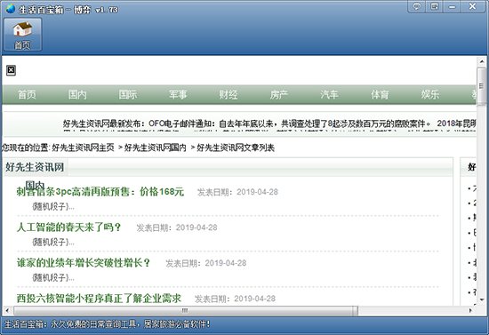Open article 人工智能的春天来了吗？
This screenshot has width=489, height=335.
69,227
